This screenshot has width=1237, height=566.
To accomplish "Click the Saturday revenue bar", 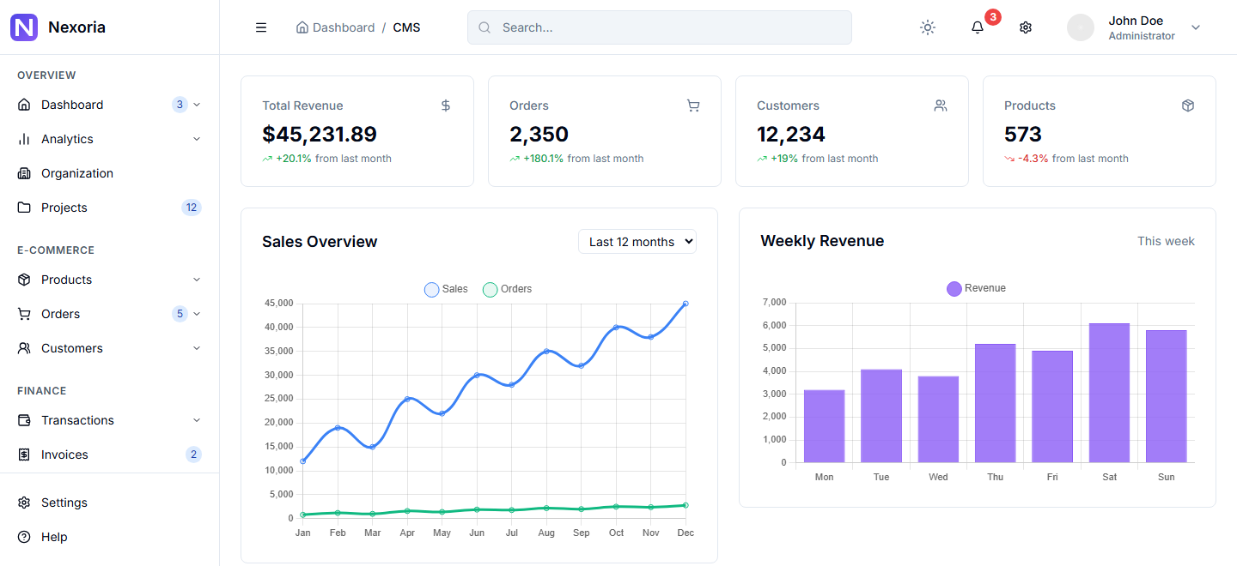I will 1109,393.
